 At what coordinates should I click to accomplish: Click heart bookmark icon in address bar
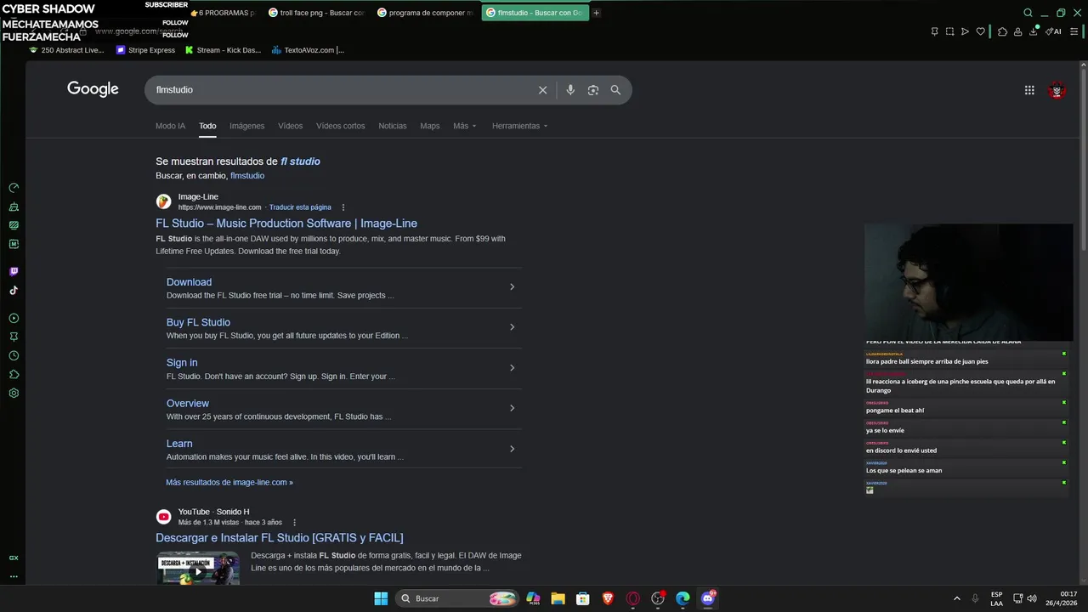[980, 31]
